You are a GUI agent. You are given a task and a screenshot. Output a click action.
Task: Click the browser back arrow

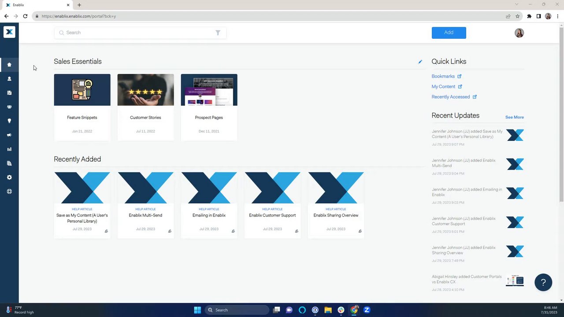[6, 16]
